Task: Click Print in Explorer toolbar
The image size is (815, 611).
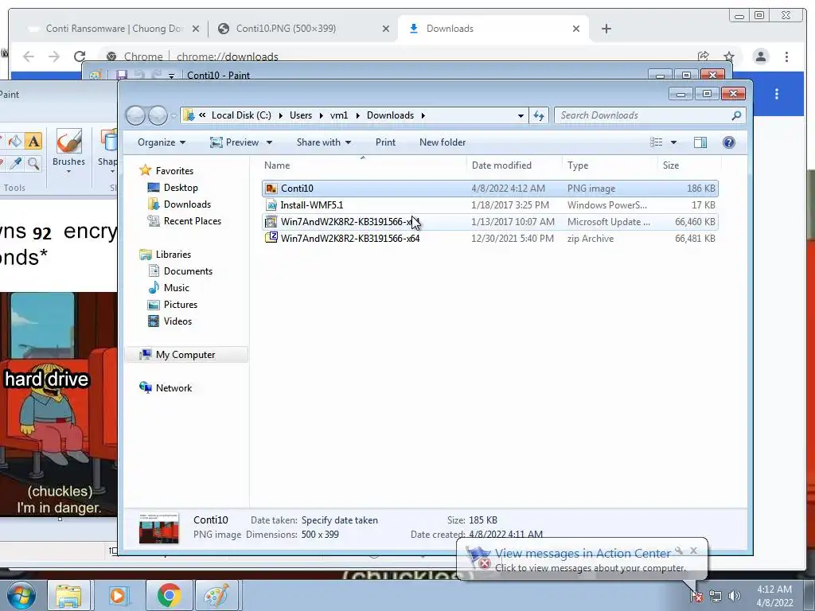Action: [385, 142]
